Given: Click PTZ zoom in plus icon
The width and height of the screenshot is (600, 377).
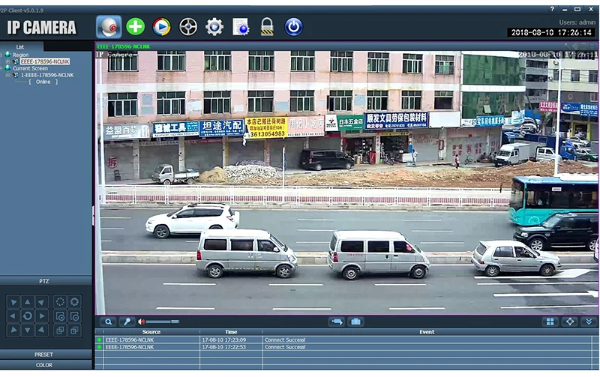Looking at the screenshot, I should 60,316.
